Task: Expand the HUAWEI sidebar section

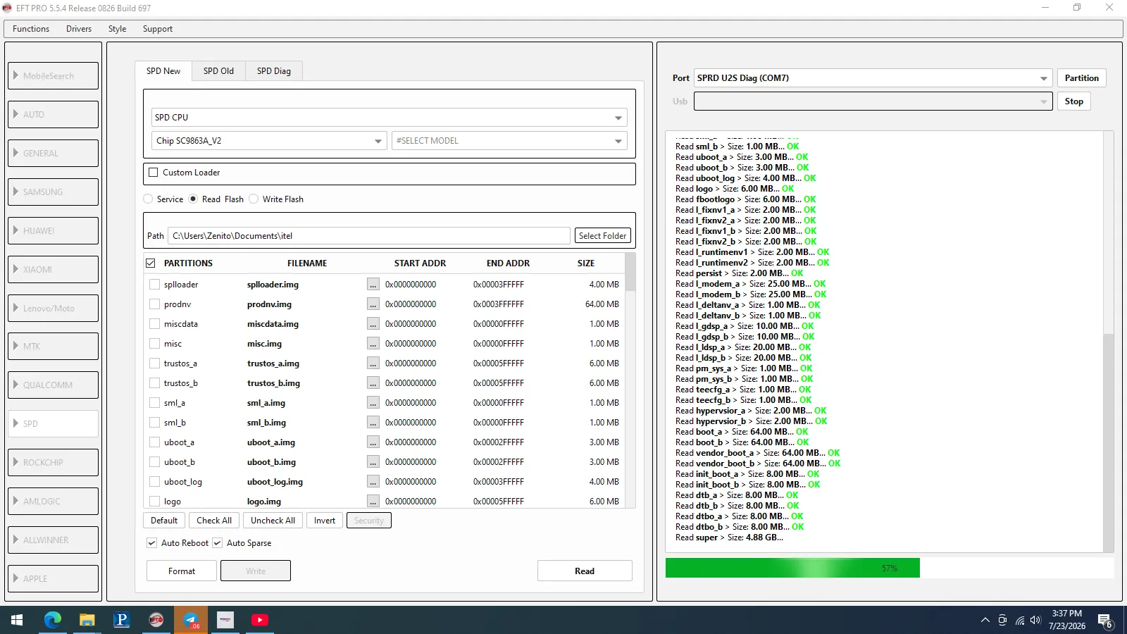Action: pos(54,230)
